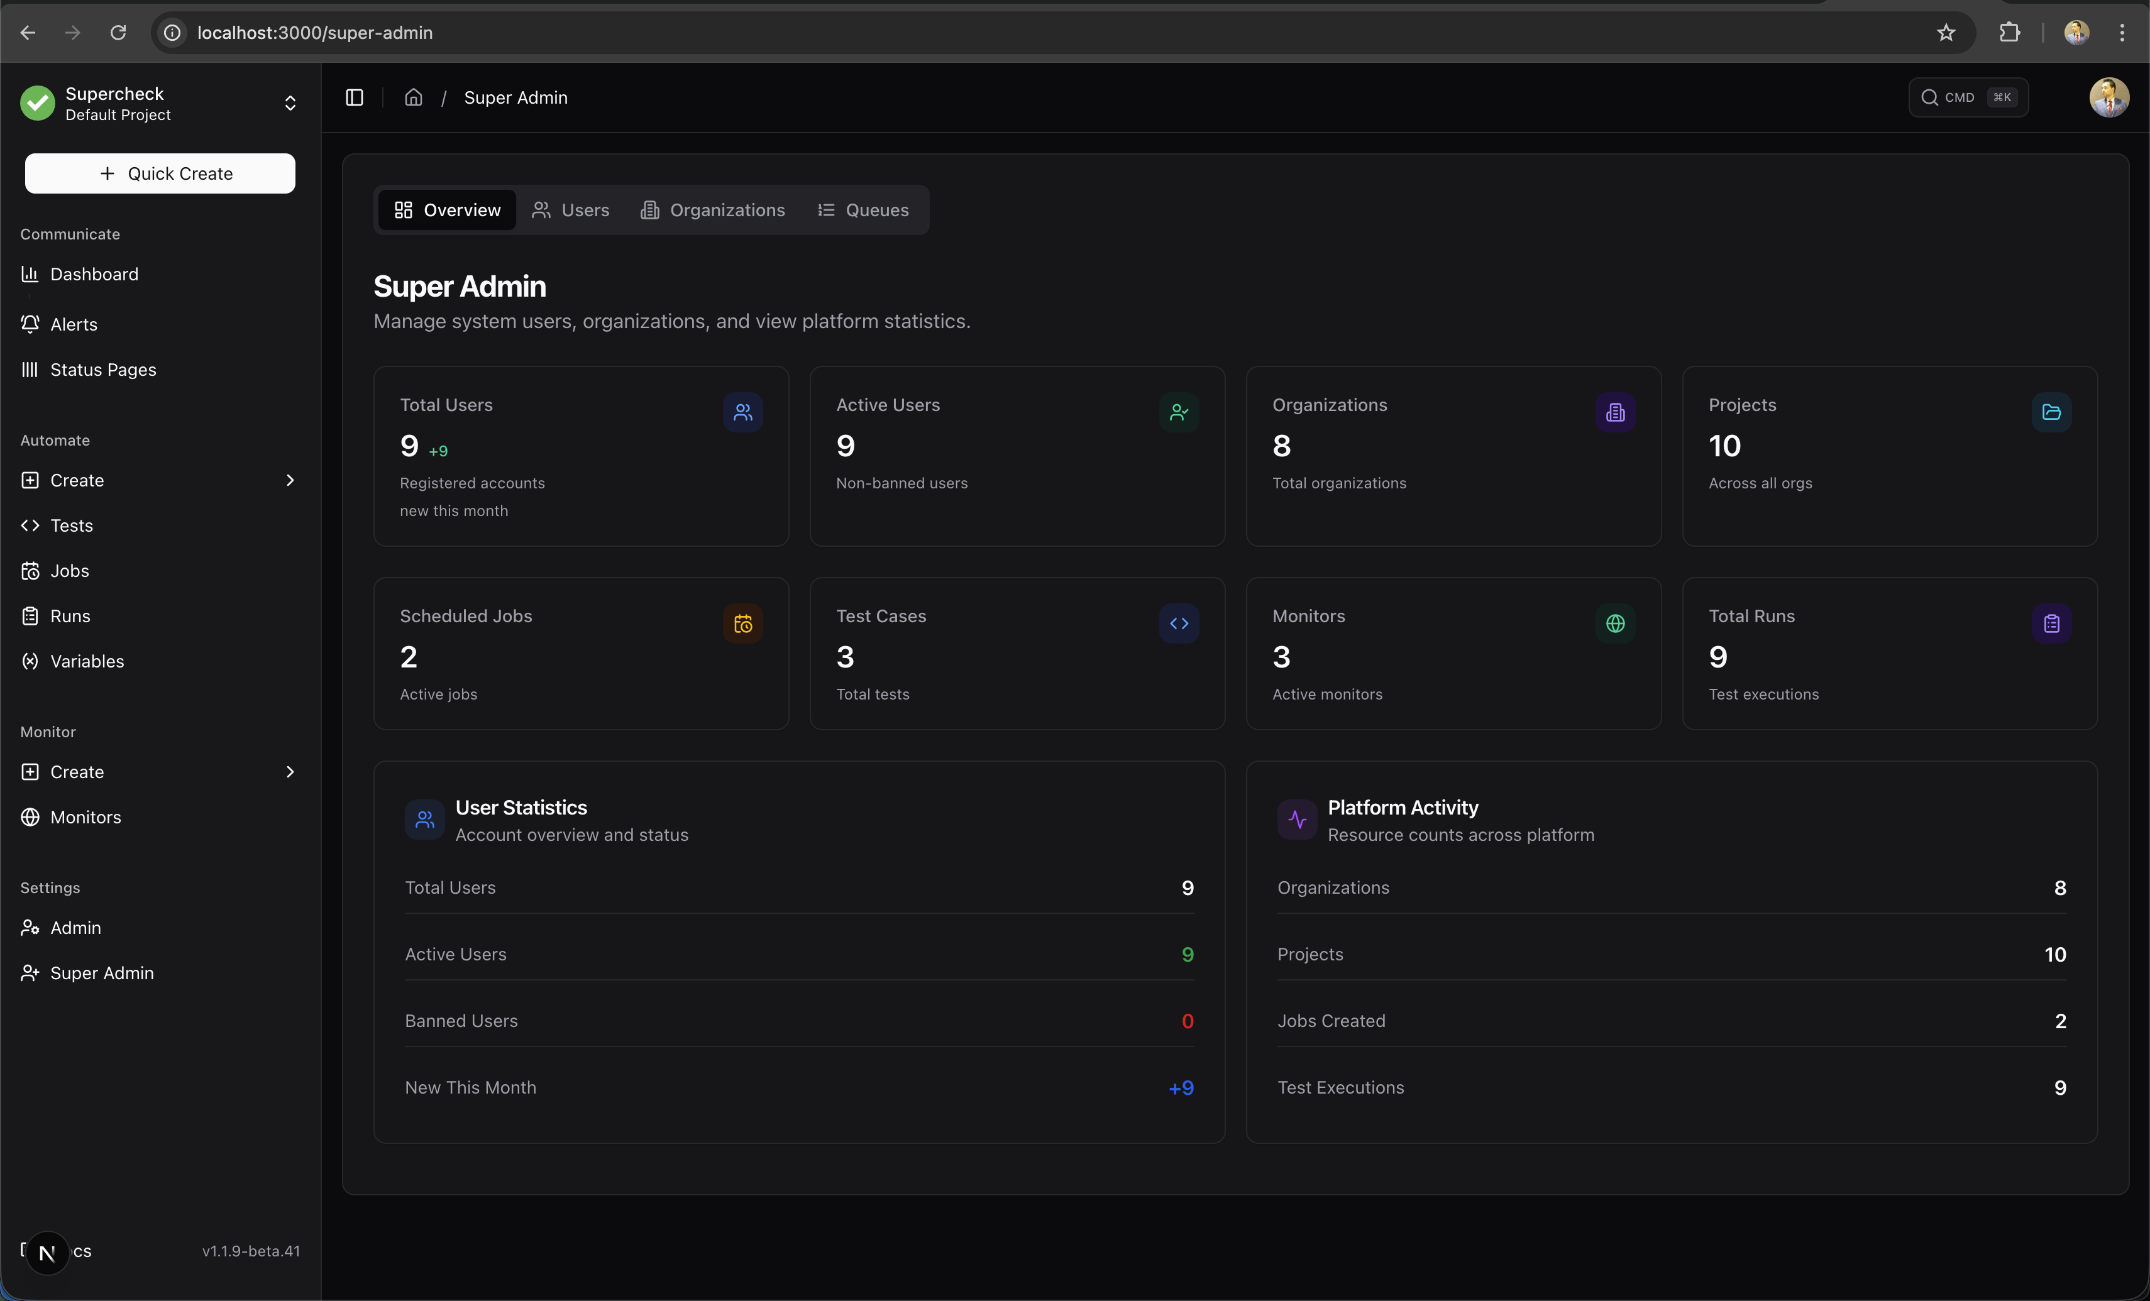Open the profile avatar menu
The height and width of the screenshot is (1301, 2150).
pos(2109,97)
